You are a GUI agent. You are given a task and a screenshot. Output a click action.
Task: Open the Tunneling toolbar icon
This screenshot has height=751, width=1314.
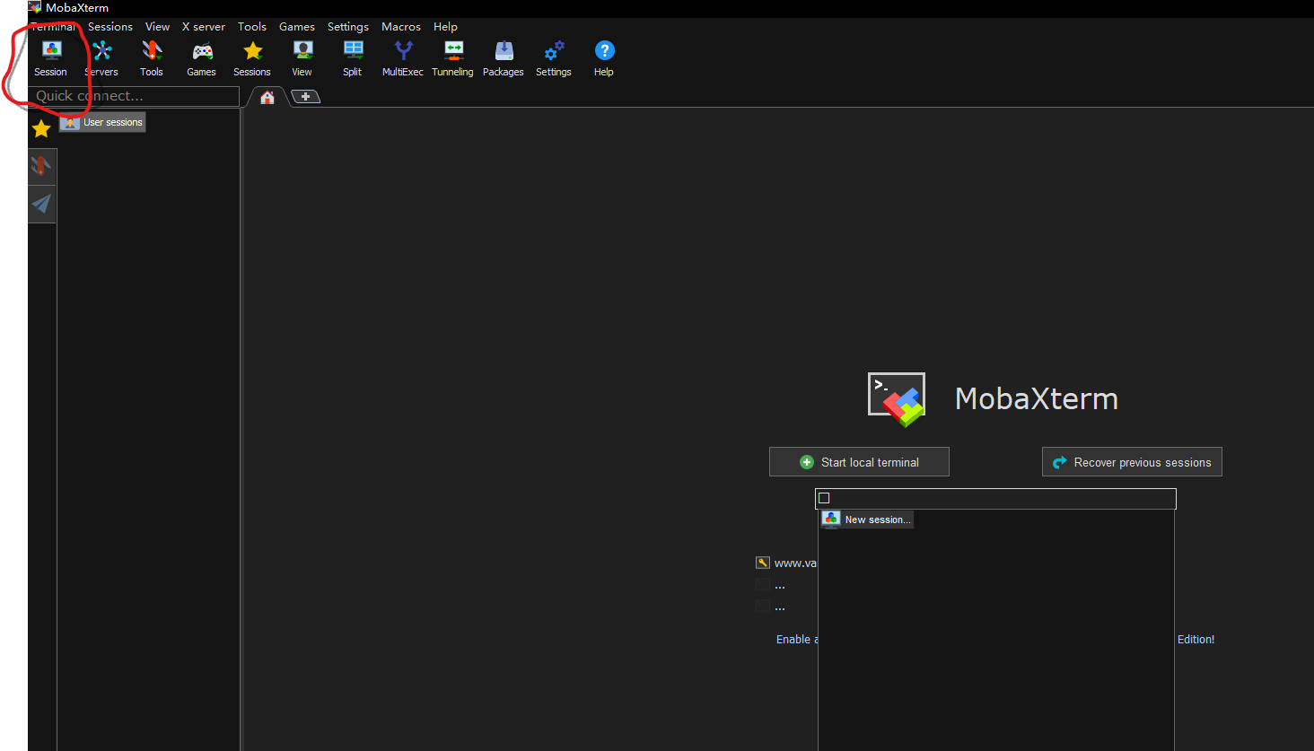pyautogui.click(x=453, y=58)
